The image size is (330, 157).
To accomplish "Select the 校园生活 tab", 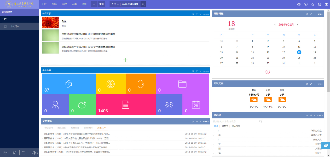I will [75, 128].
